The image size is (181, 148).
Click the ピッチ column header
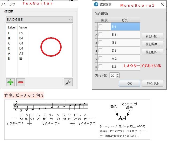126,20
